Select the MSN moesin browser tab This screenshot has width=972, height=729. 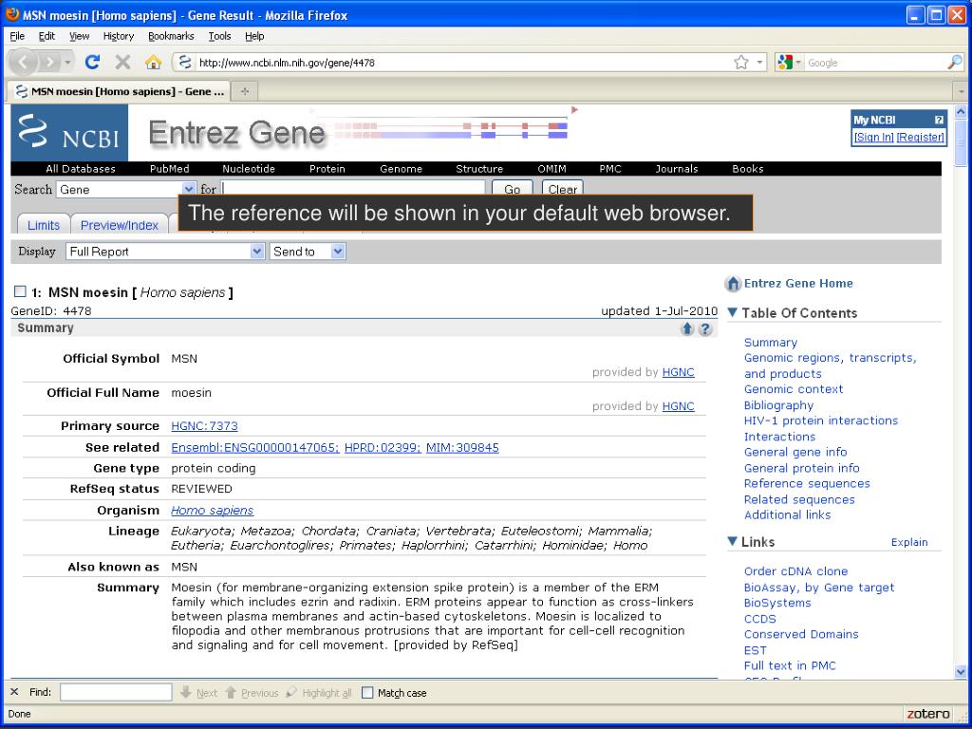coord(119,91)
